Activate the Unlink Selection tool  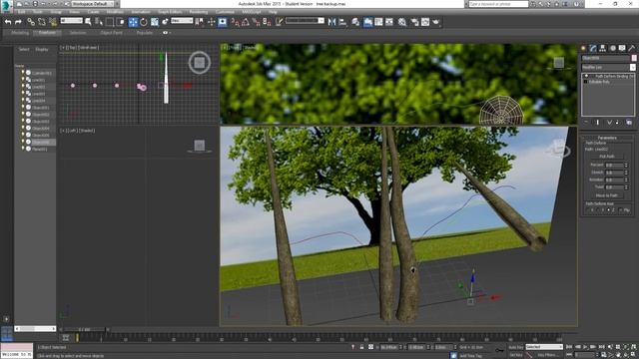(x=42, y=22)
